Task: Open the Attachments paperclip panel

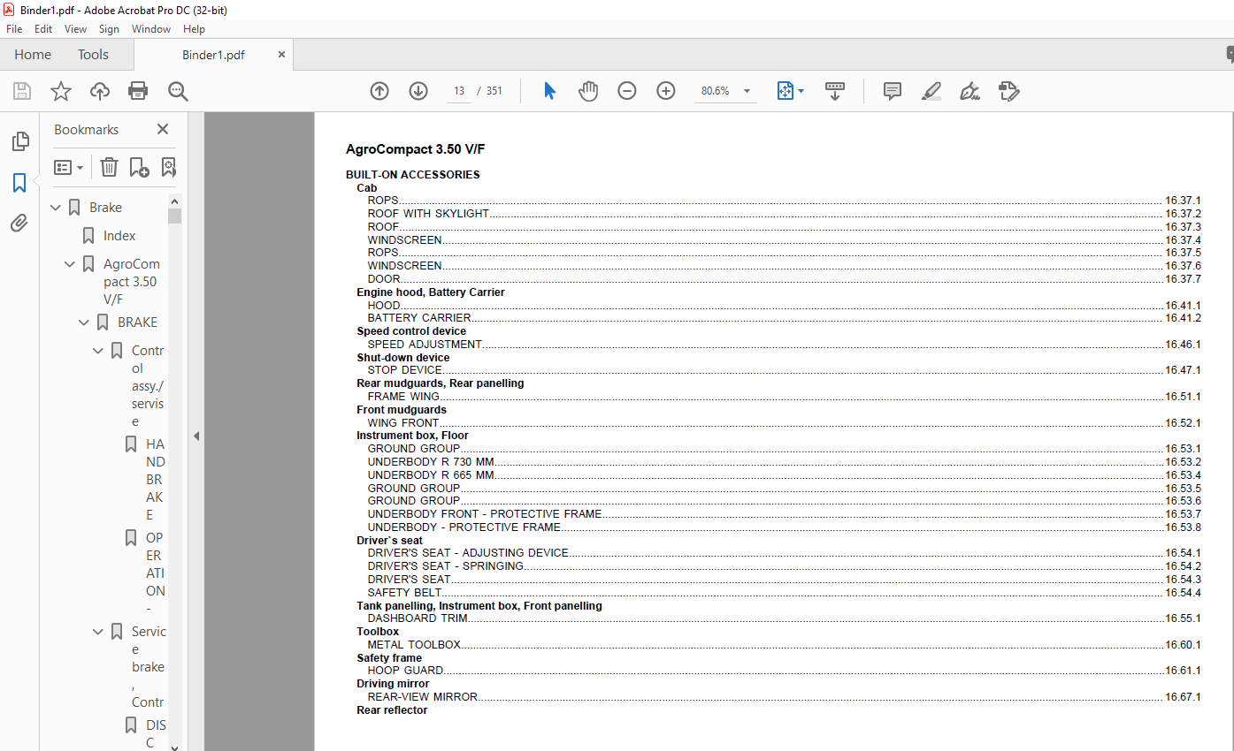Action: (19, 224)
